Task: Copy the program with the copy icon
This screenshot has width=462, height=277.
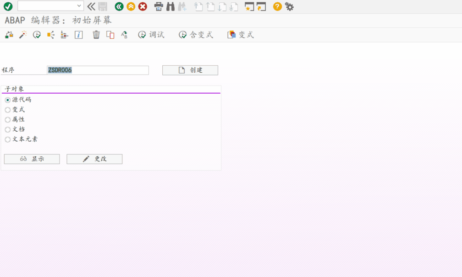Action: click(x=110, y=34)
